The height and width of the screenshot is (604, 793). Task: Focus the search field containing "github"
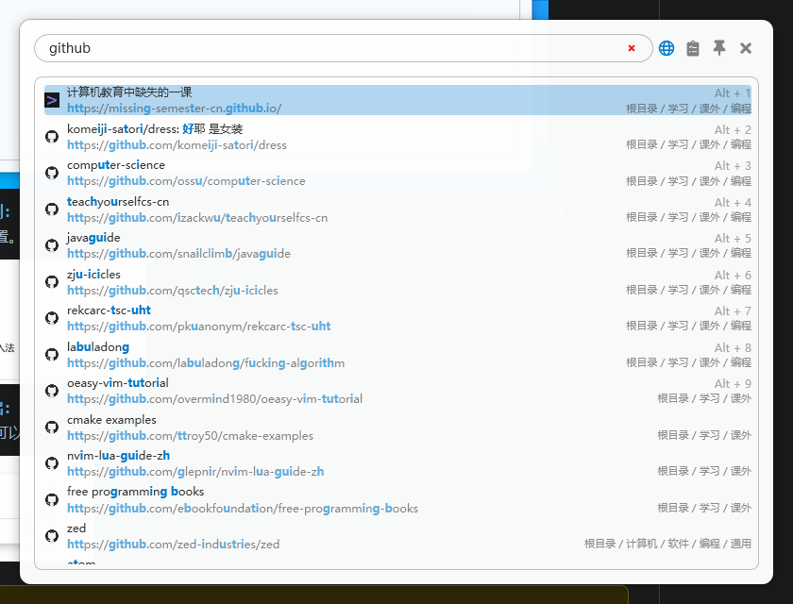point(330,48)
